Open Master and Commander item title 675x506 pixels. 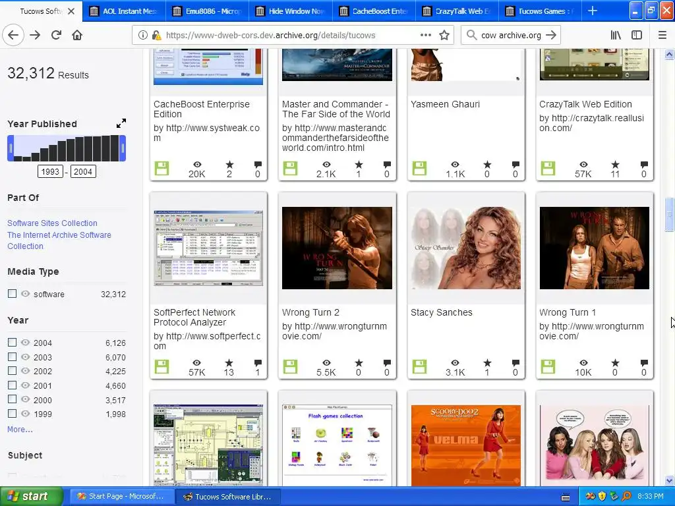point(336,109)
